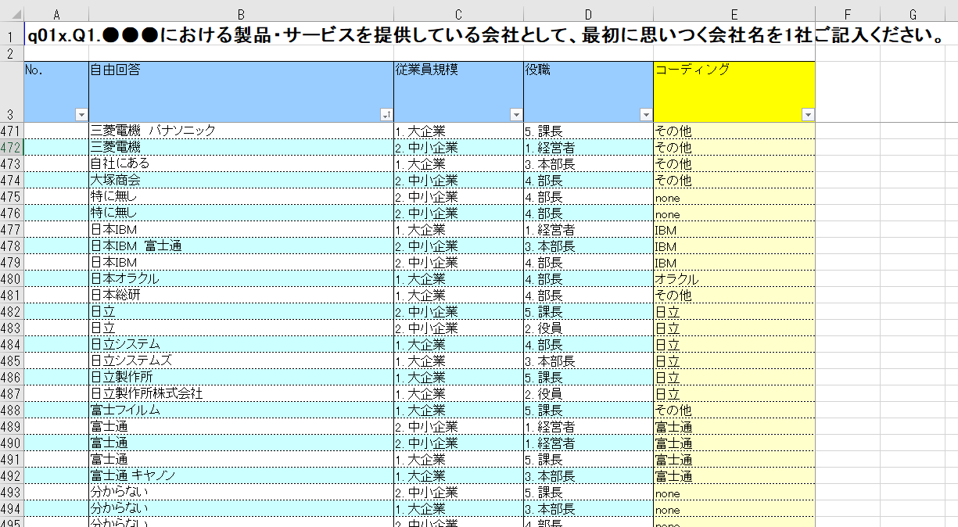This screenshot has width=958, height=527.
Task: Select cell 富士通 in row 490
Action: click(x=241, y=443)
